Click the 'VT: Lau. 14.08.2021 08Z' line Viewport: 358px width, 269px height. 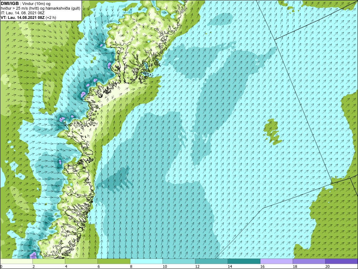pos(23,17)
